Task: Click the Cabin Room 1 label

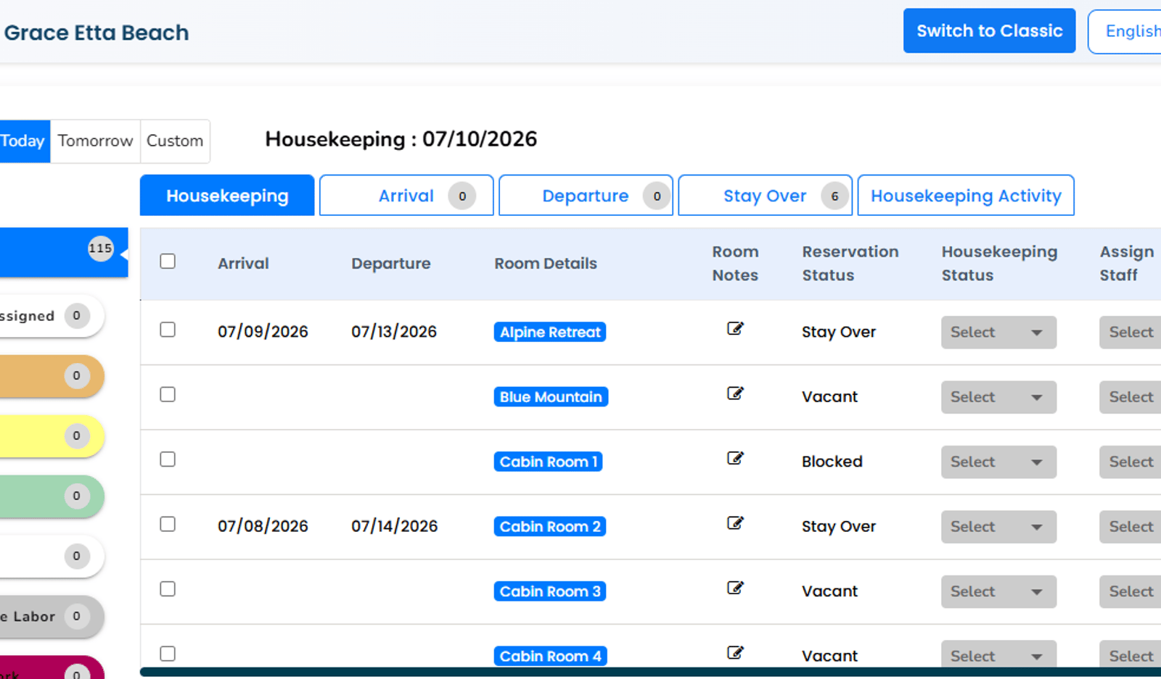Action: [x=548, y=462]
